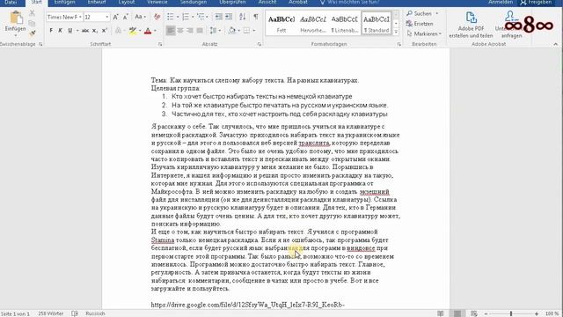This screenshot has height=317, width=563.
Task: Clear all formatting with the eraser icon
Action: tap(157, 17)
